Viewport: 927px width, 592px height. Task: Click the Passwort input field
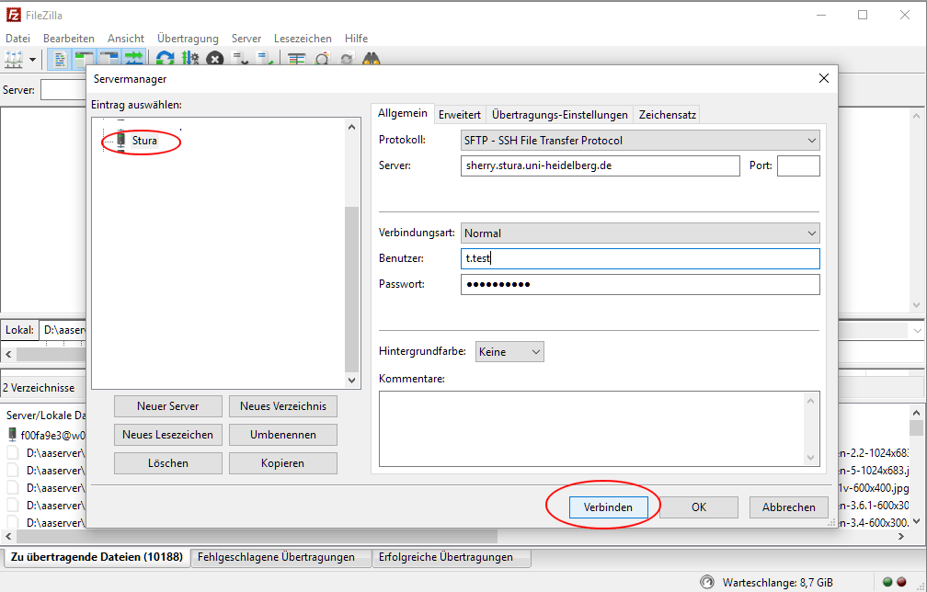[640, 284]
